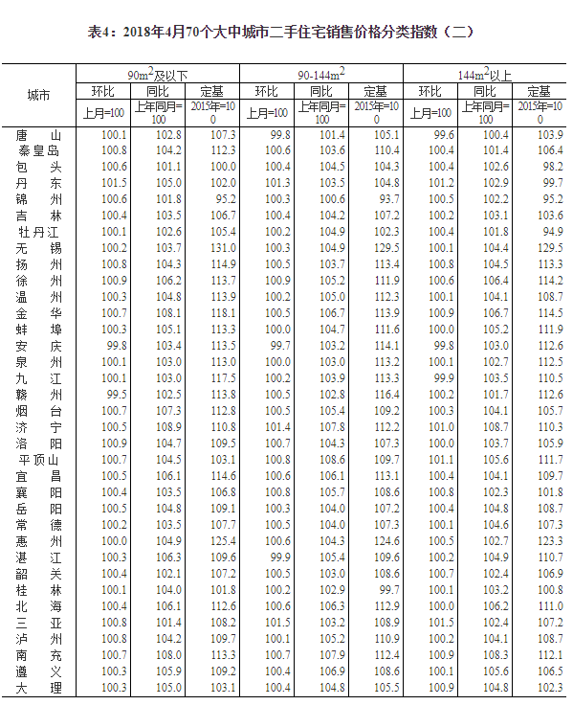Click the 90-144m² group header
573x705 pixels.
pyautogui.click(x=321, y=74)
